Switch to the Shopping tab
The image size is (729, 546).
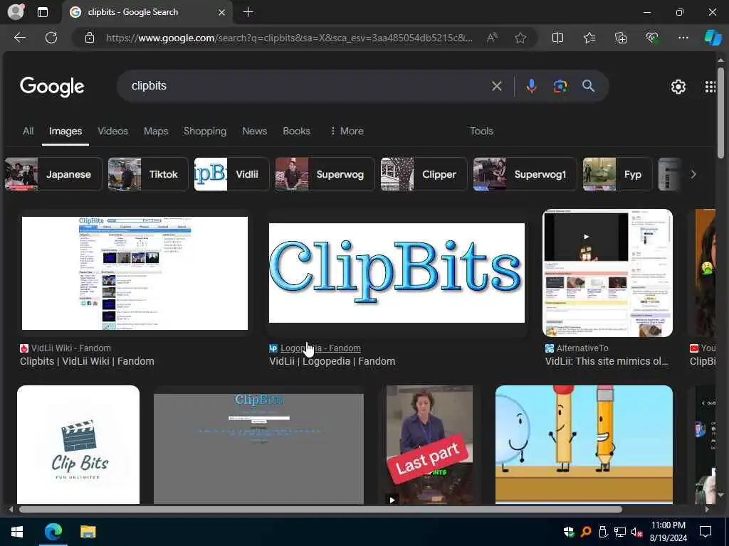[x=205, y=132]
